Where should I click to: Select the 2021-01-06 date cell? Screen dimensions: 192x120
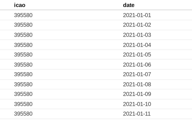pyautogui.click(x=137, y=64)
